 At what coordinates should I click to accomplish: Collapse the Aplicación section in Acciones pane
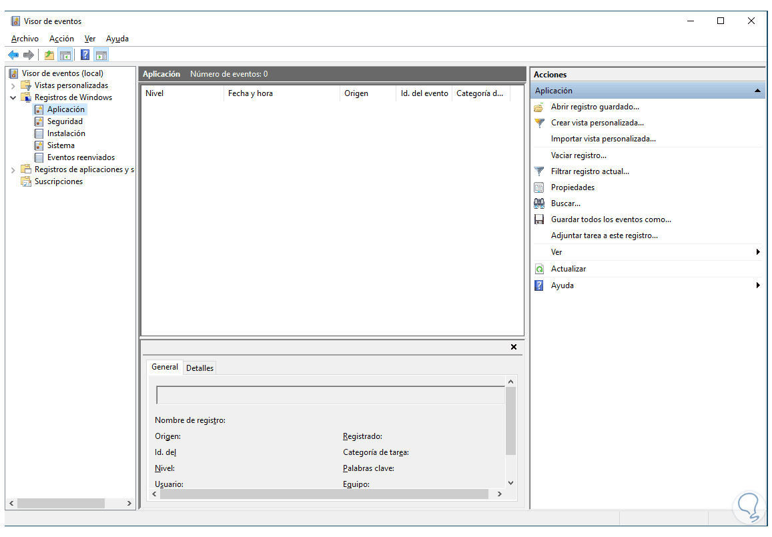pyautogui.click(x=757, y=91)
